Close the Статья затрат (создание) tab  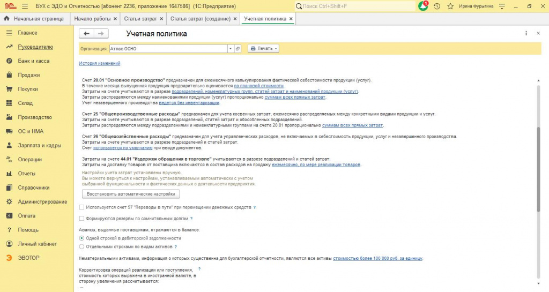235,19
